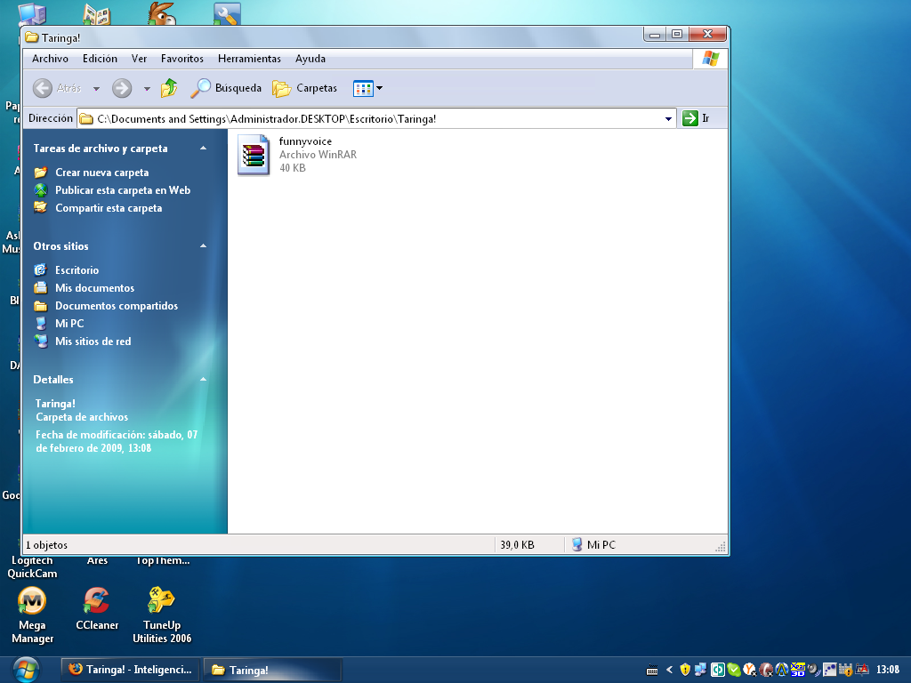Click the Mis sitios de red icon
Viewport: 911px width, 683px height.
pos(41,341)
